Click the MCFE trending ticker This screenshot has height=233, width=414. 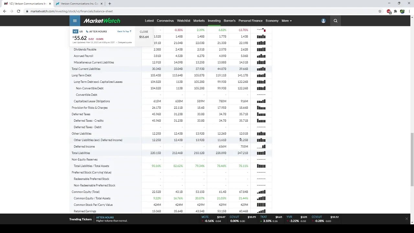click(x=213, y=219)
